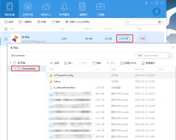
Task: Click the 1.11 GB file size cell
Action: (x=100, y=118)
